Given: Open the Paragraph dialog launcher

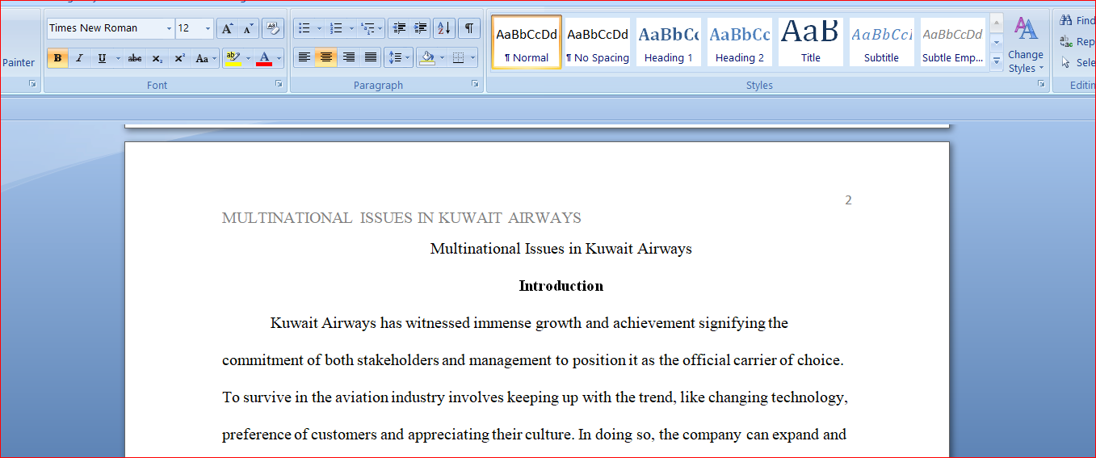Looking at the screenshot, I should click(x=475, y=84).
